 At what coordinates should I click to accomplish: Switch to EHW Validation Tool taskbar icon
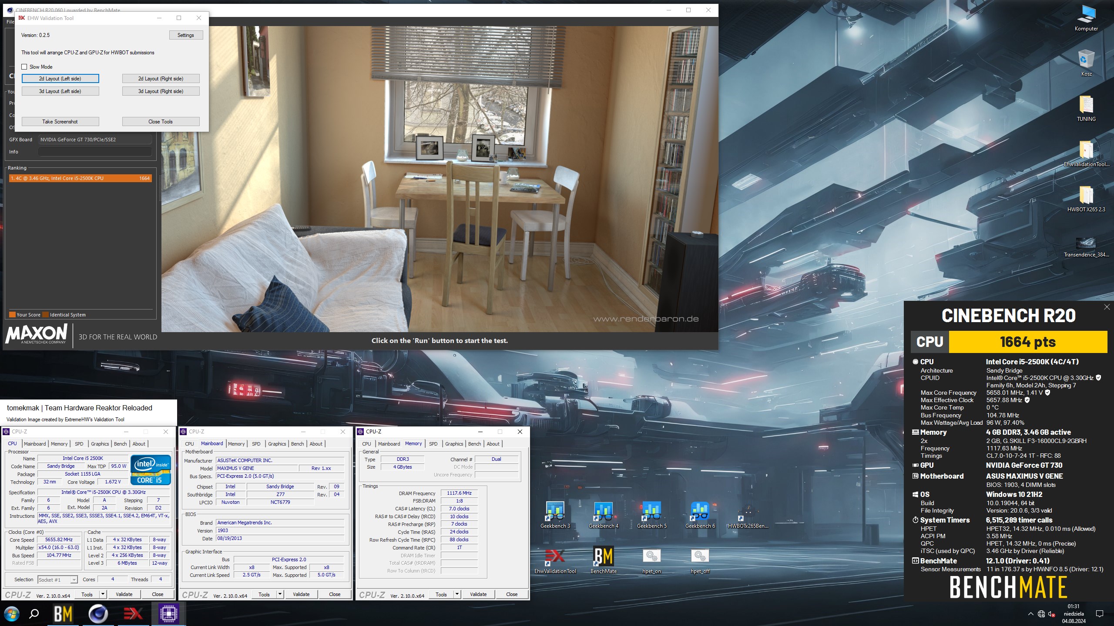click(133, 614)
